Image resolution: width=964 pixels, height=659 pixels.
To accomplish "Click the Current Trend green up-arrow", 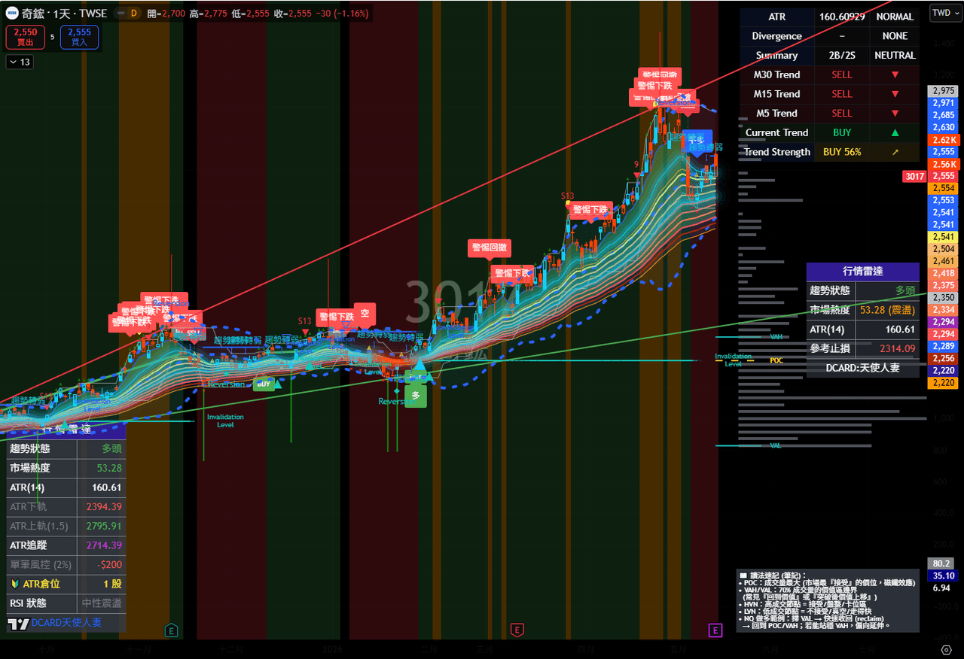I will 895,132.
